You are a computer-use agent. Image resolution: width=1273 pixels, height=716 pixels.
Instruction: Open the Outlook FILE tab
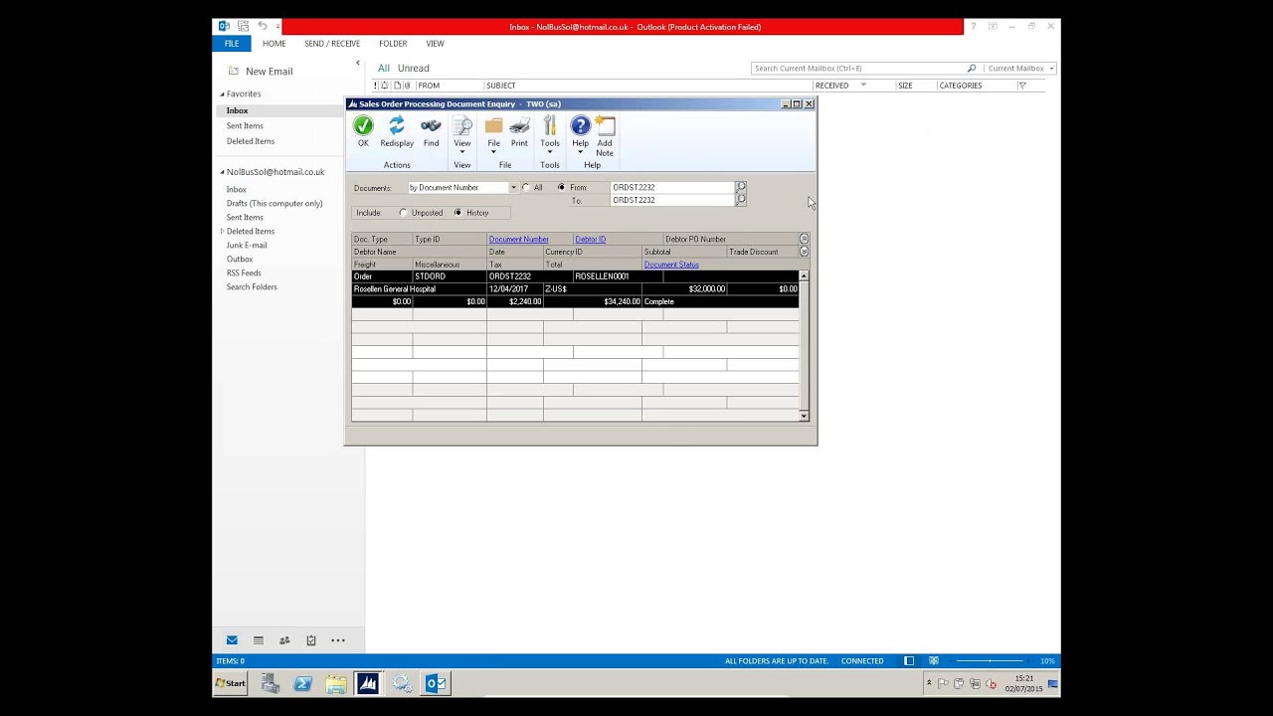(232, 44)
